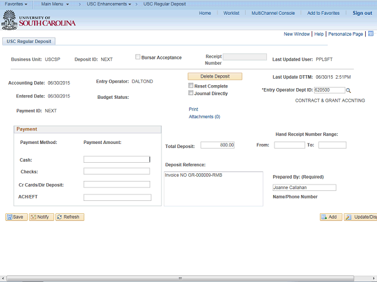Click the Business Unit value USCSP
This screenshot has width=377, height=282.
click(x=52, y=59)
